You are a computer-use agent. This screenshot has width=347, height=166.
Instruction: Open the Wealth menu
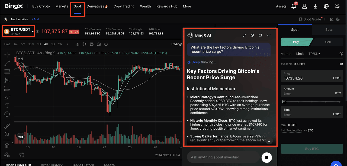(x=146, y=6)
